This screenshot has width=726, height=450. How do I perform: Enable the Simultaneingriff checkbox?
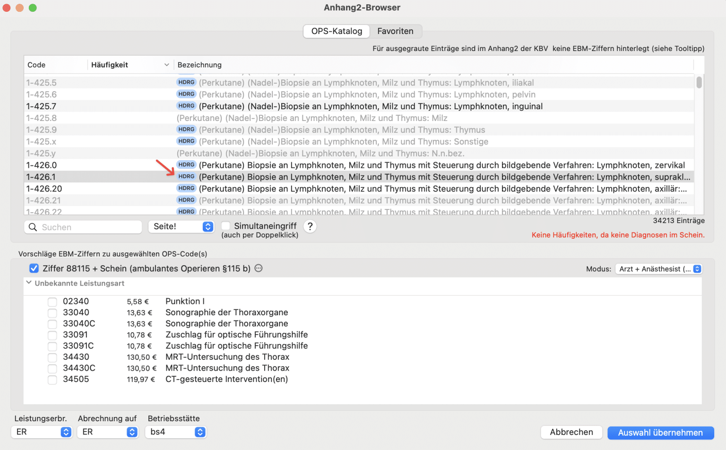[226, 226]
